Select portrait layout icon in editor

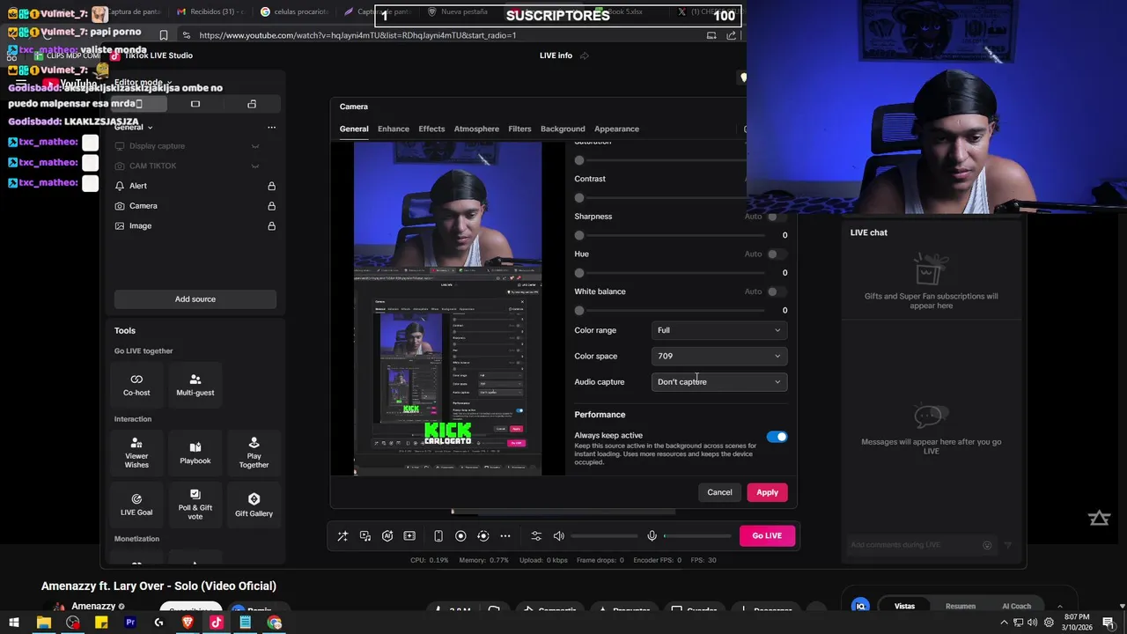click(138, 104)
